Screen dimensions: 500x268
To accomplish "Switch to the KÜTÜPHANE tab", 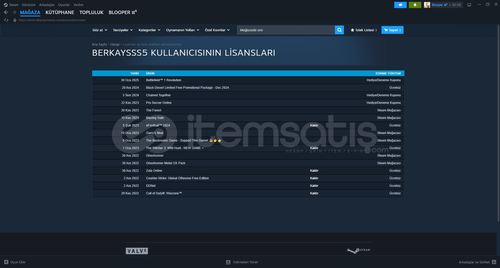I will pos(60,12).
